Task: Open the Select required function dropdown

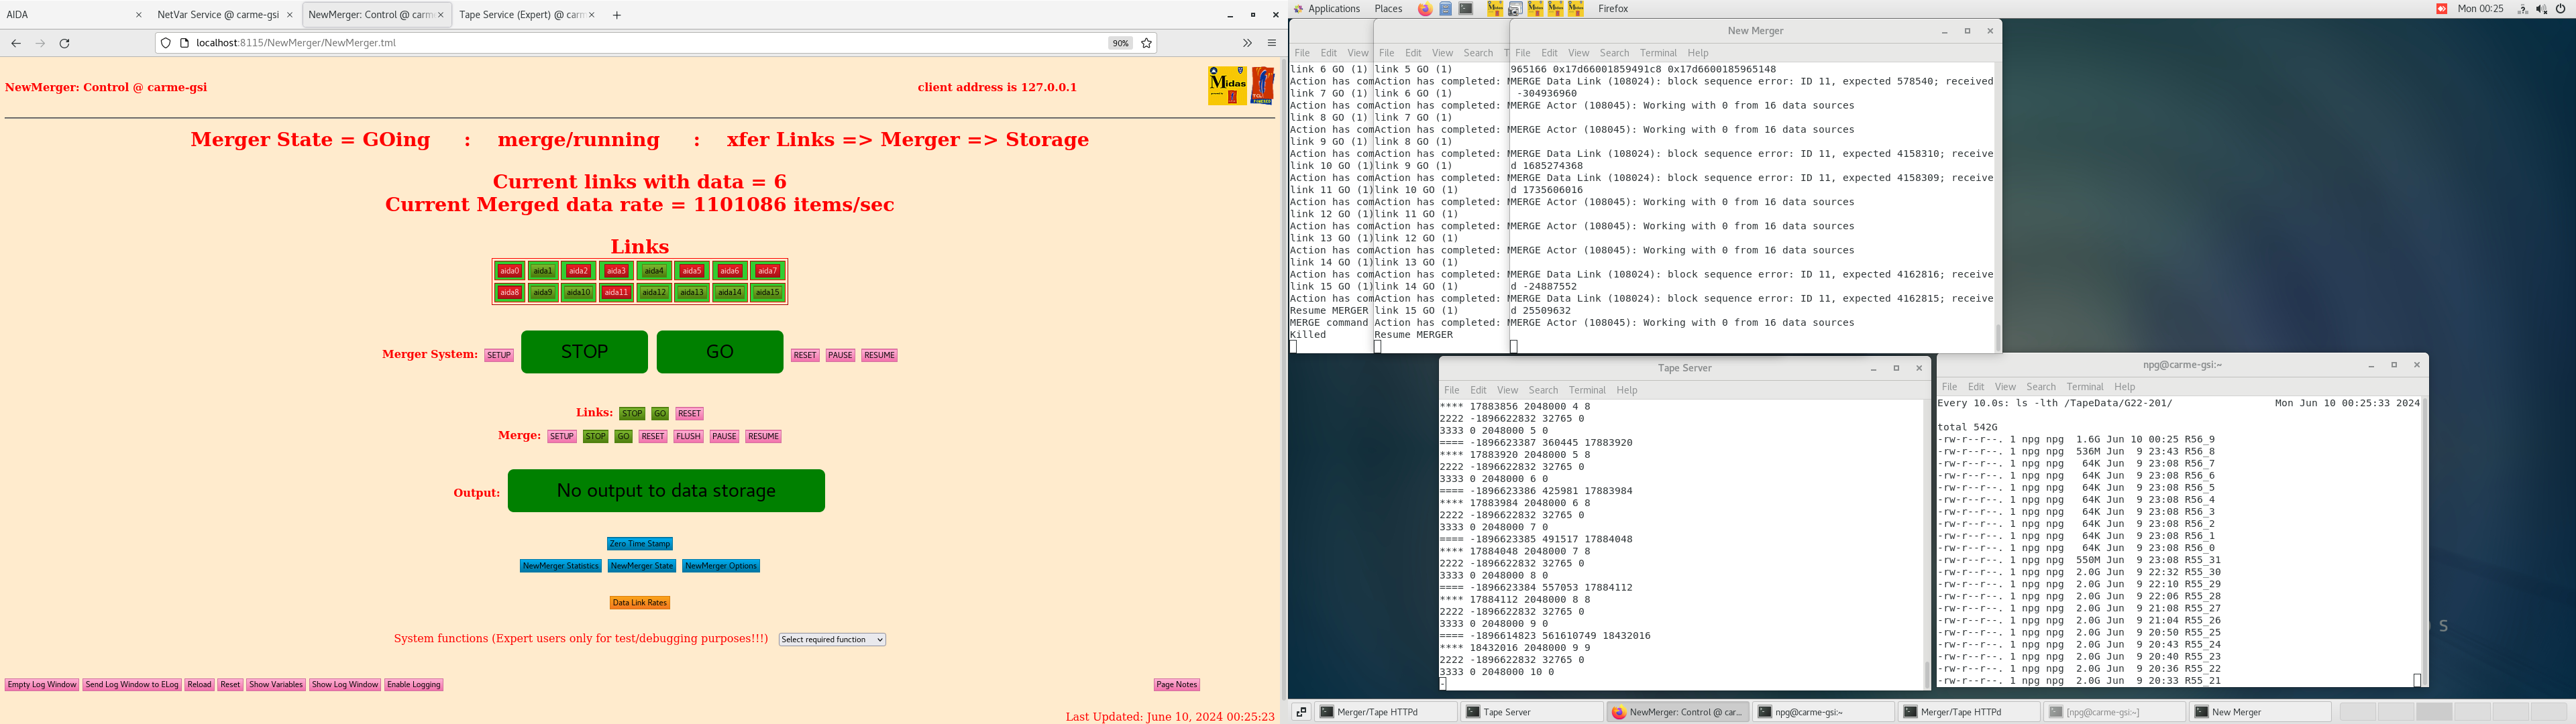Action: 831,639
